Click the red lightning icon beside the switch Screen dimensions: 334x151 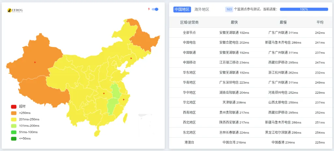[149, 9]
